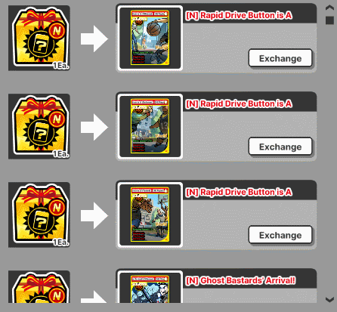Screen dimensions: 337x312
Task: Click the square scrollbar thumb
Action: tap(329, 20)
